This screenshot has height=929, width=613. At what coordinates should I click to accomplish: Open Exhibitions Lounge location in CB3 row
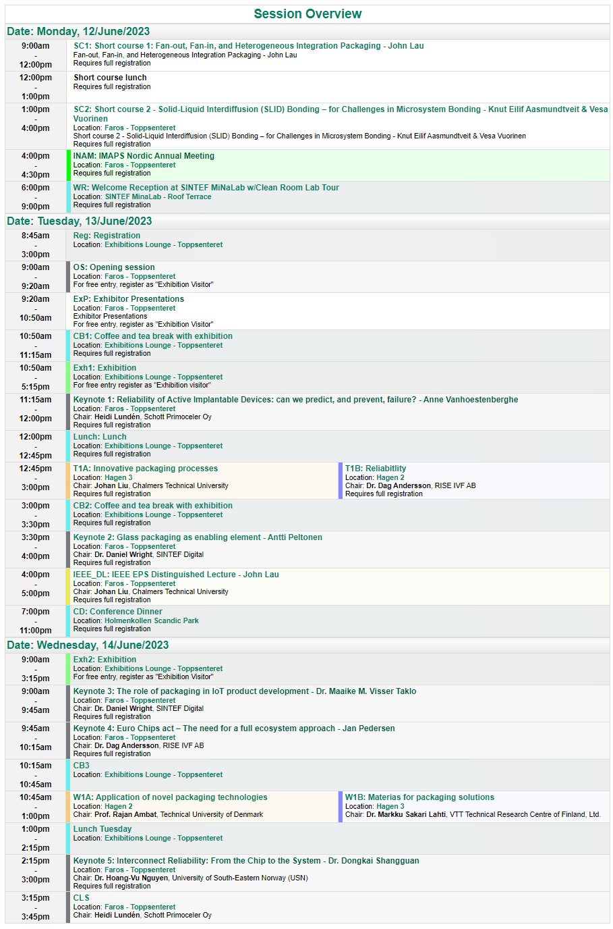point(163,774)
